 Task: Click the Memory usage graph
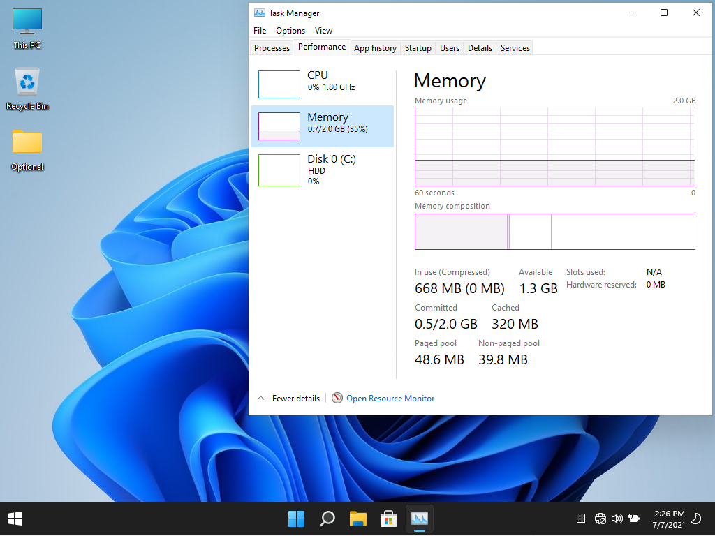pyautogui.click(x=555, y=147)
